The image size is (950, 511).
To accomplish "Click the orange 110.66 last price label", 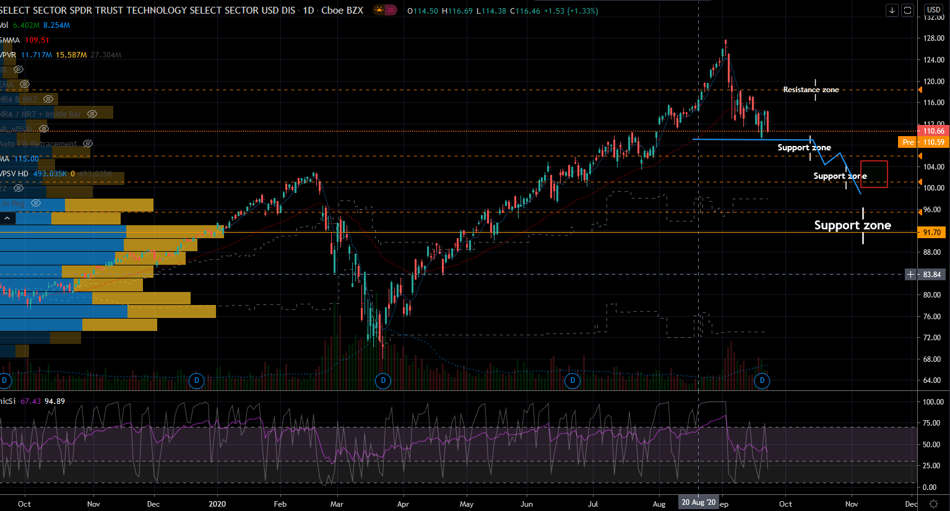I will tap(933, 131).
